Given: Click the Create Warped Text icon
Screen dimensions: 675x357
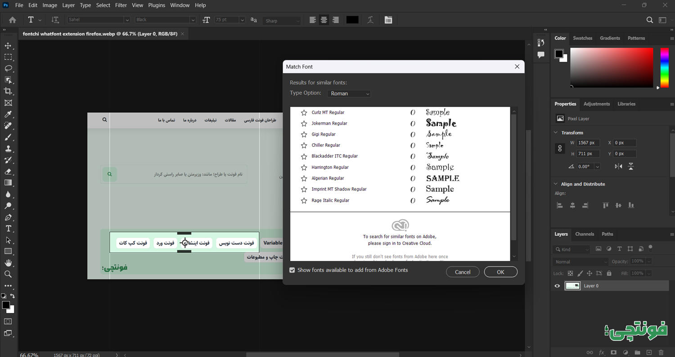Looking at the screenshot, I should [x=370, y=20].
